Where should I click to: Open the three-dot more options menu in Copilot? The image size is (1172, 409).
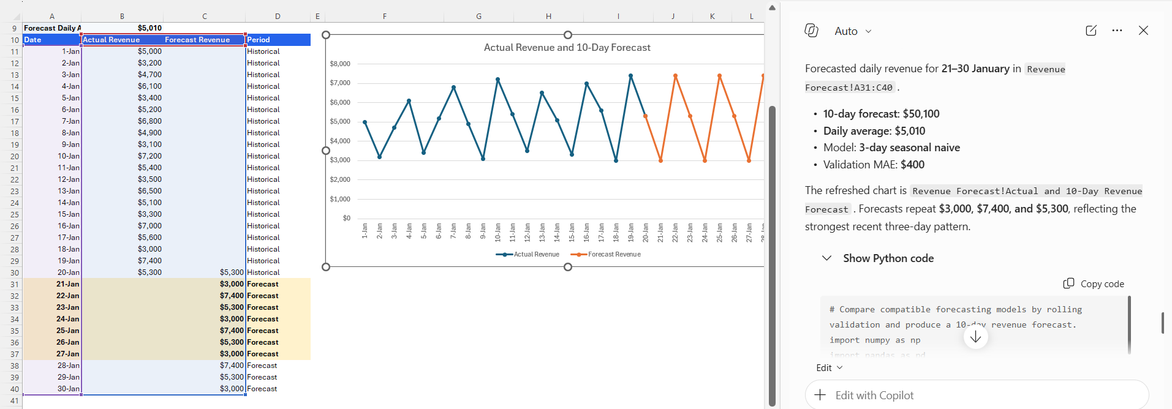pos(1117,31)
